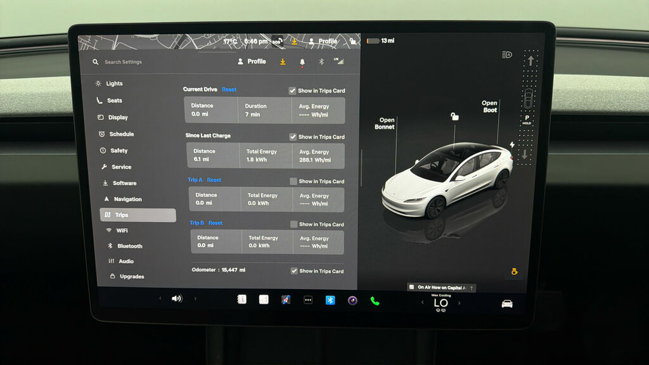Open the Lights settings
This screenshot has height=365, width=649.
109,84
